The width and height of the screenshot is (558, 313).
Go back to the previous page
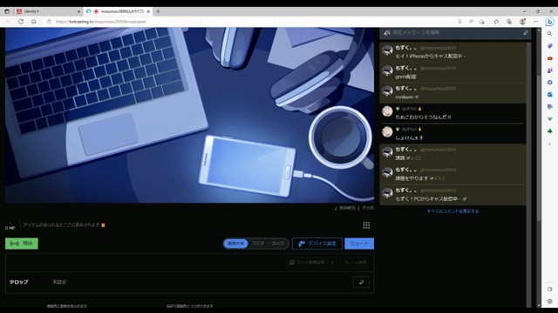(x=8, y=22)
